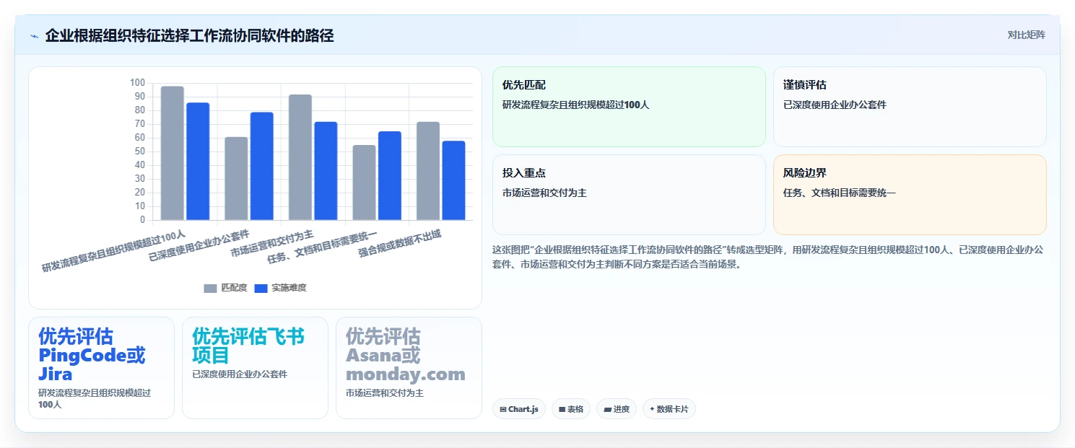Screen dimensions: 1075x448
Task: Select the 优先评估PingCode或Jira data card
Action: (x=101, y=368)
